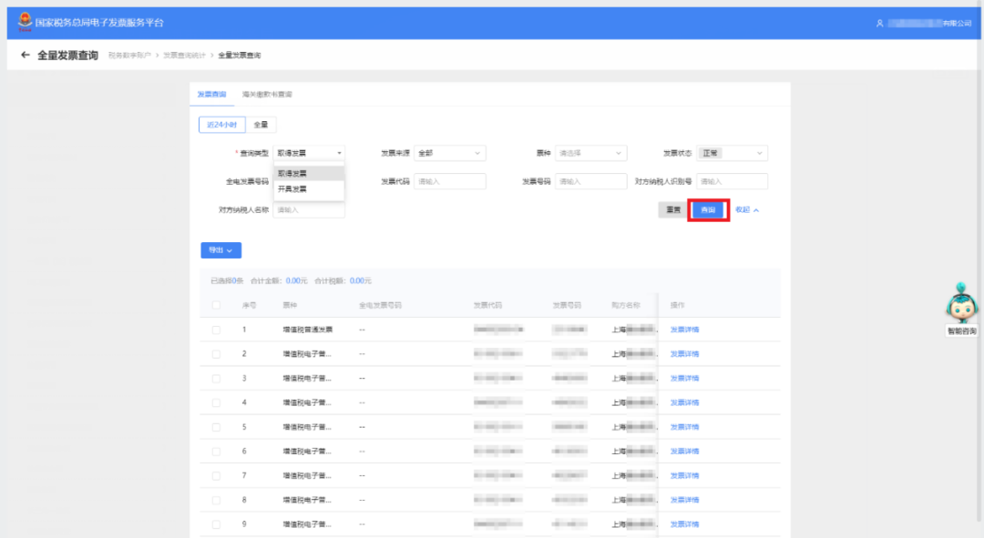Expand the 发票来源 dropdown
Image resolution: width=984 pixels, height=538 pixels.
(450, 153)
